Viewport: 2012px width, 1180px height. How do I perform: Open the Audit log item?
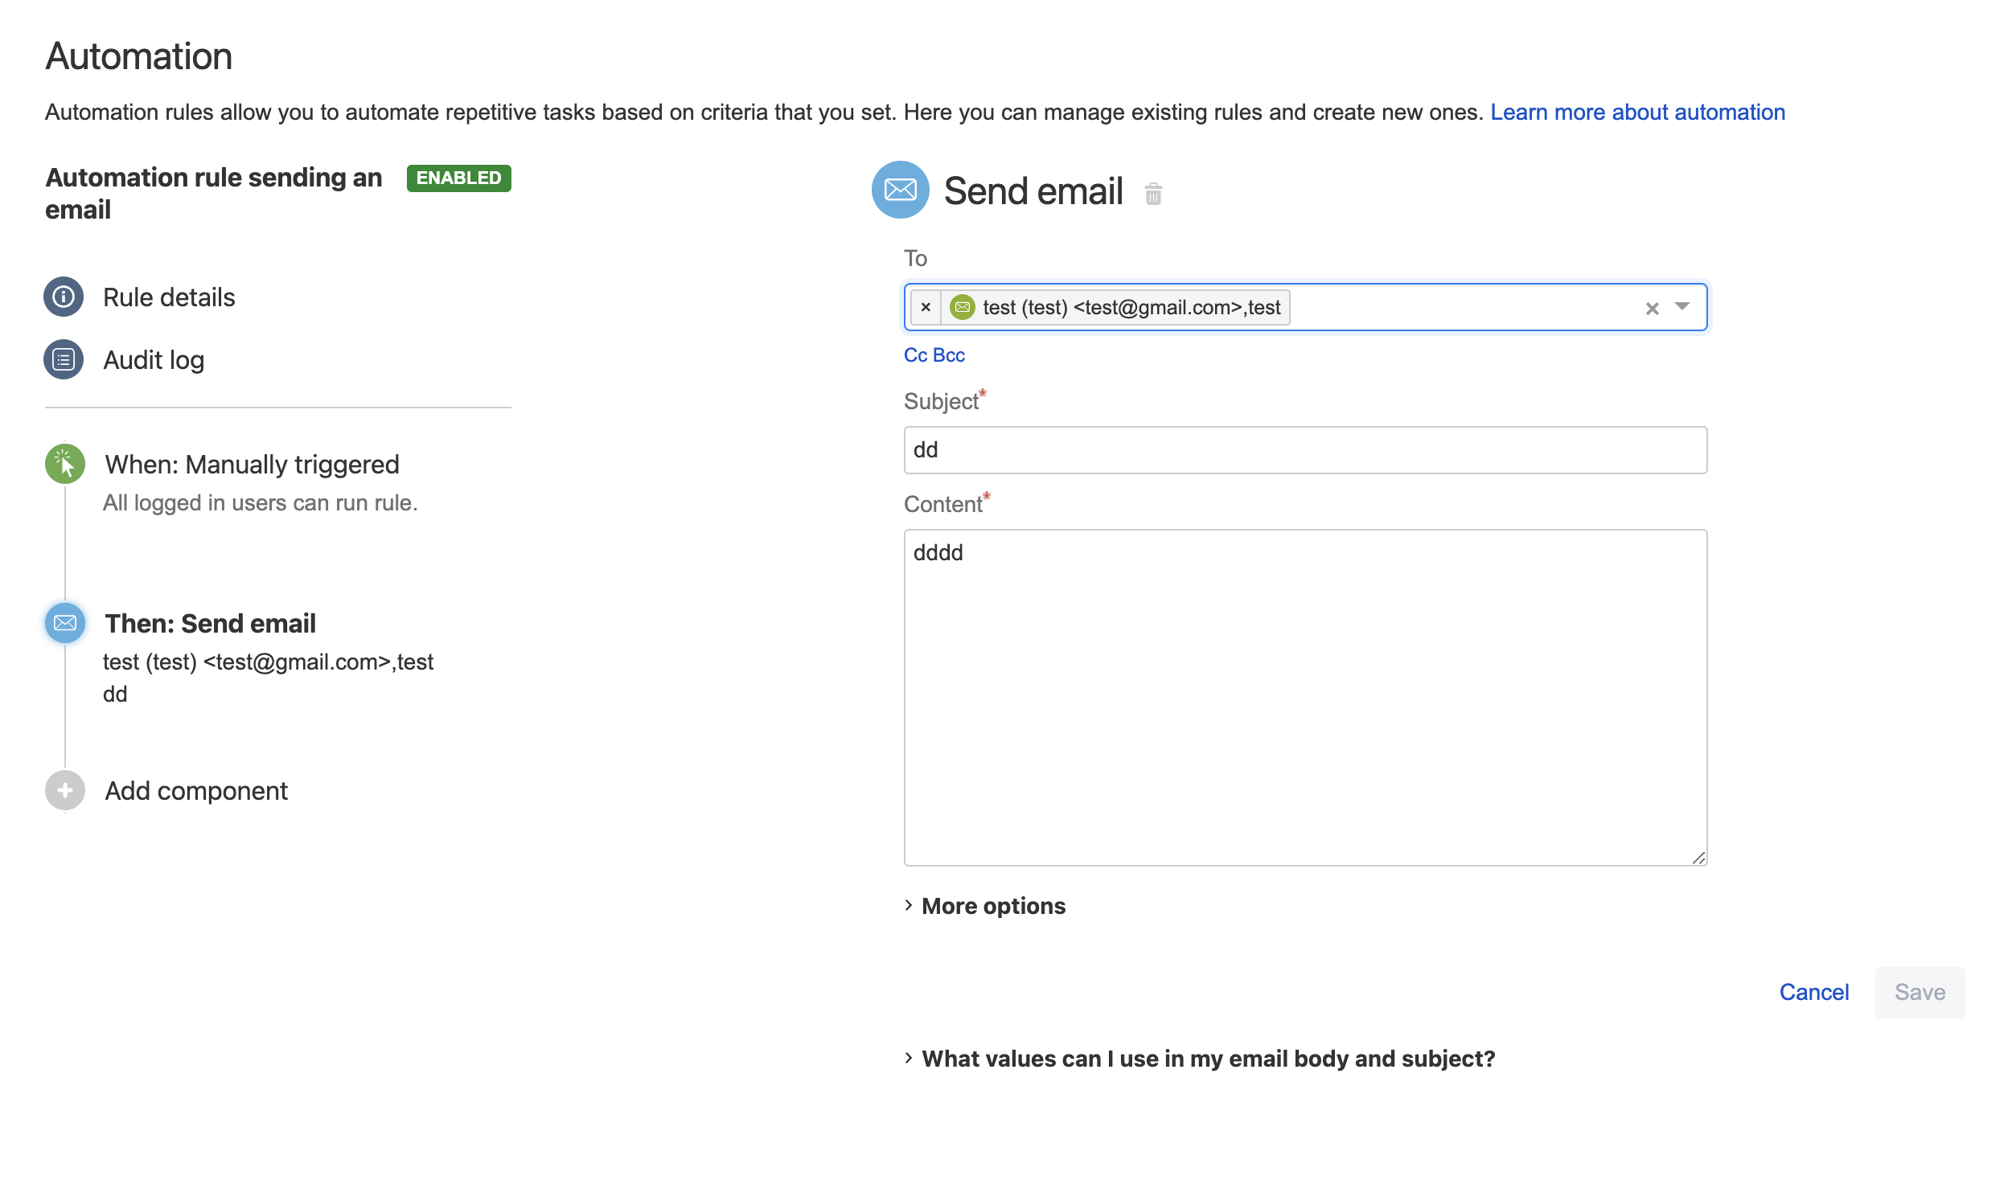coord(154,360)
